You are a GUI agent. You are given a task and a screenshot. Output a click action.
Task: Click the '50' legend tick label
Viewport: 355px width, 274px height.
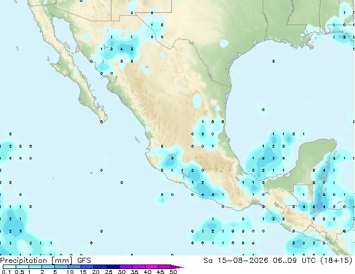click(x=173, y=272)
